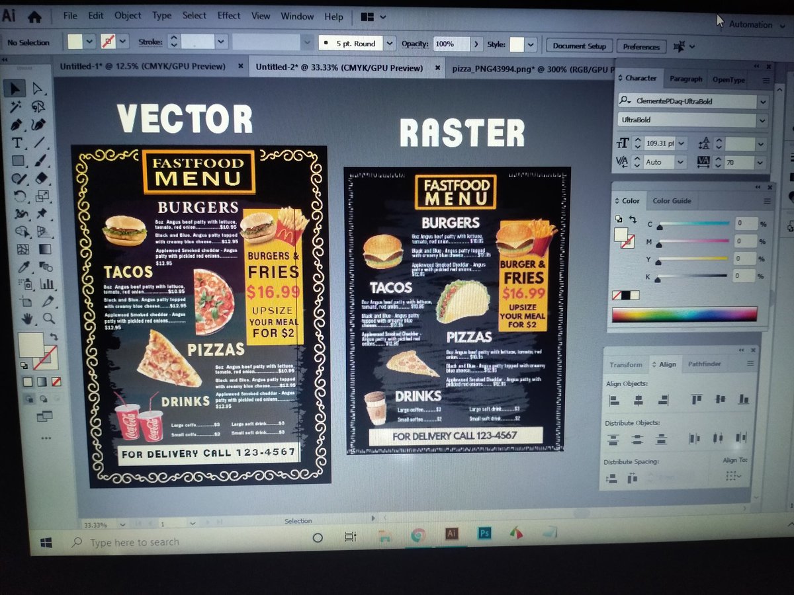Select the Zoom magnifier tool
794x595 pixels.
48,319
